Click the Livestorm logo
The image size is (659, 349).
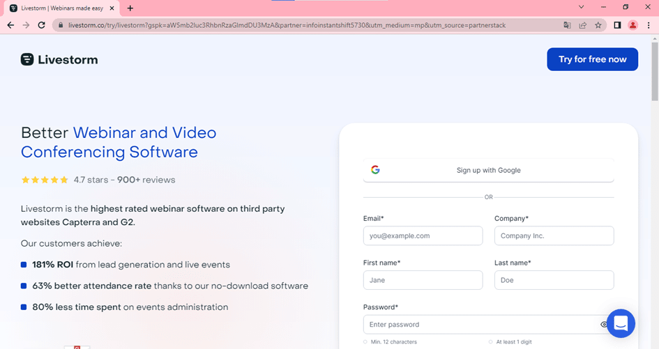click(x=59, y=60)
